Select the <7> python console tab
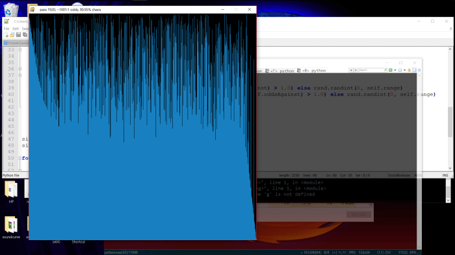455x255 pixels. pyautogui.click(x=279, y=71)
